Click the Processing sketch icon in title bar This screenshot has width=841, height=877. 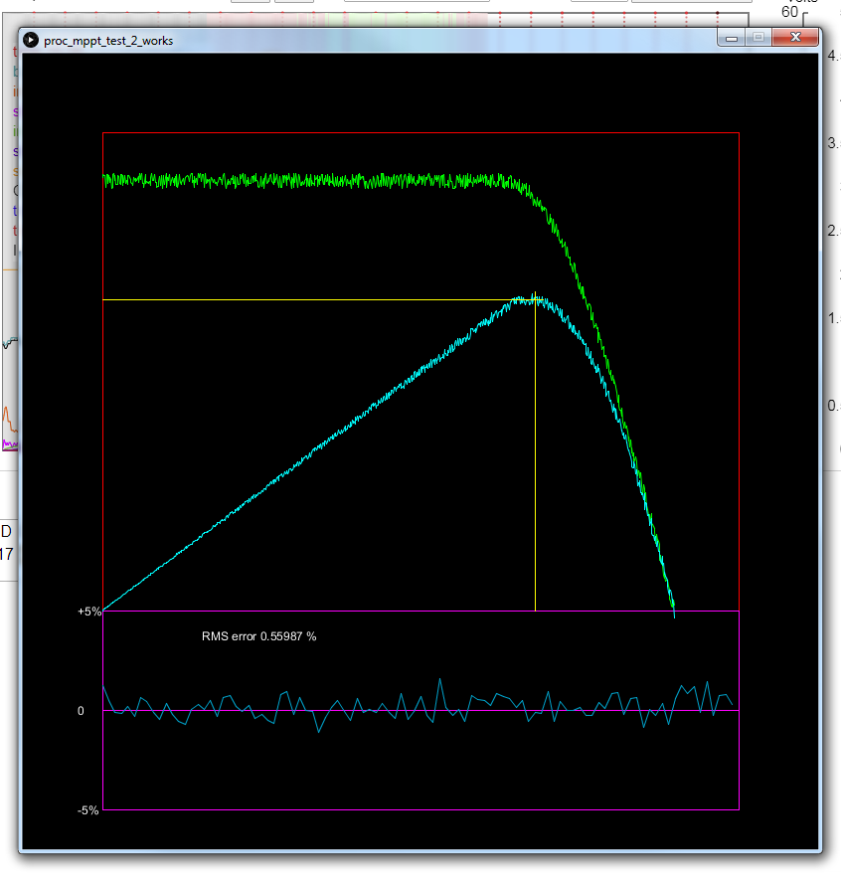[x=31, y=40]
